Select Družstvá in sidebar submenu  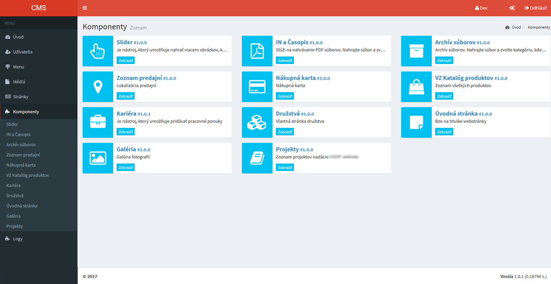(x=15, y=196)
